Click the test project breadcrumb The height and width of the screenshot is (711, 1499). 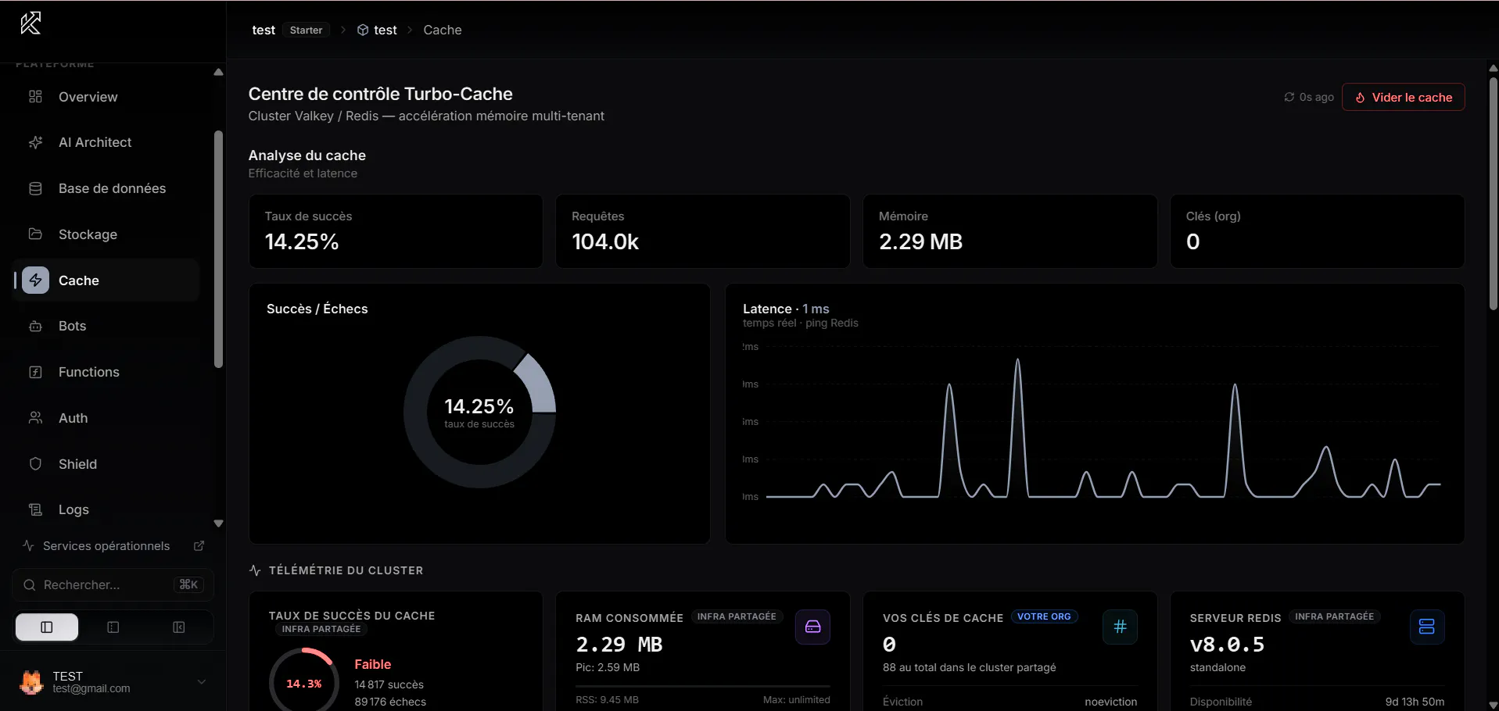point(386,30)
